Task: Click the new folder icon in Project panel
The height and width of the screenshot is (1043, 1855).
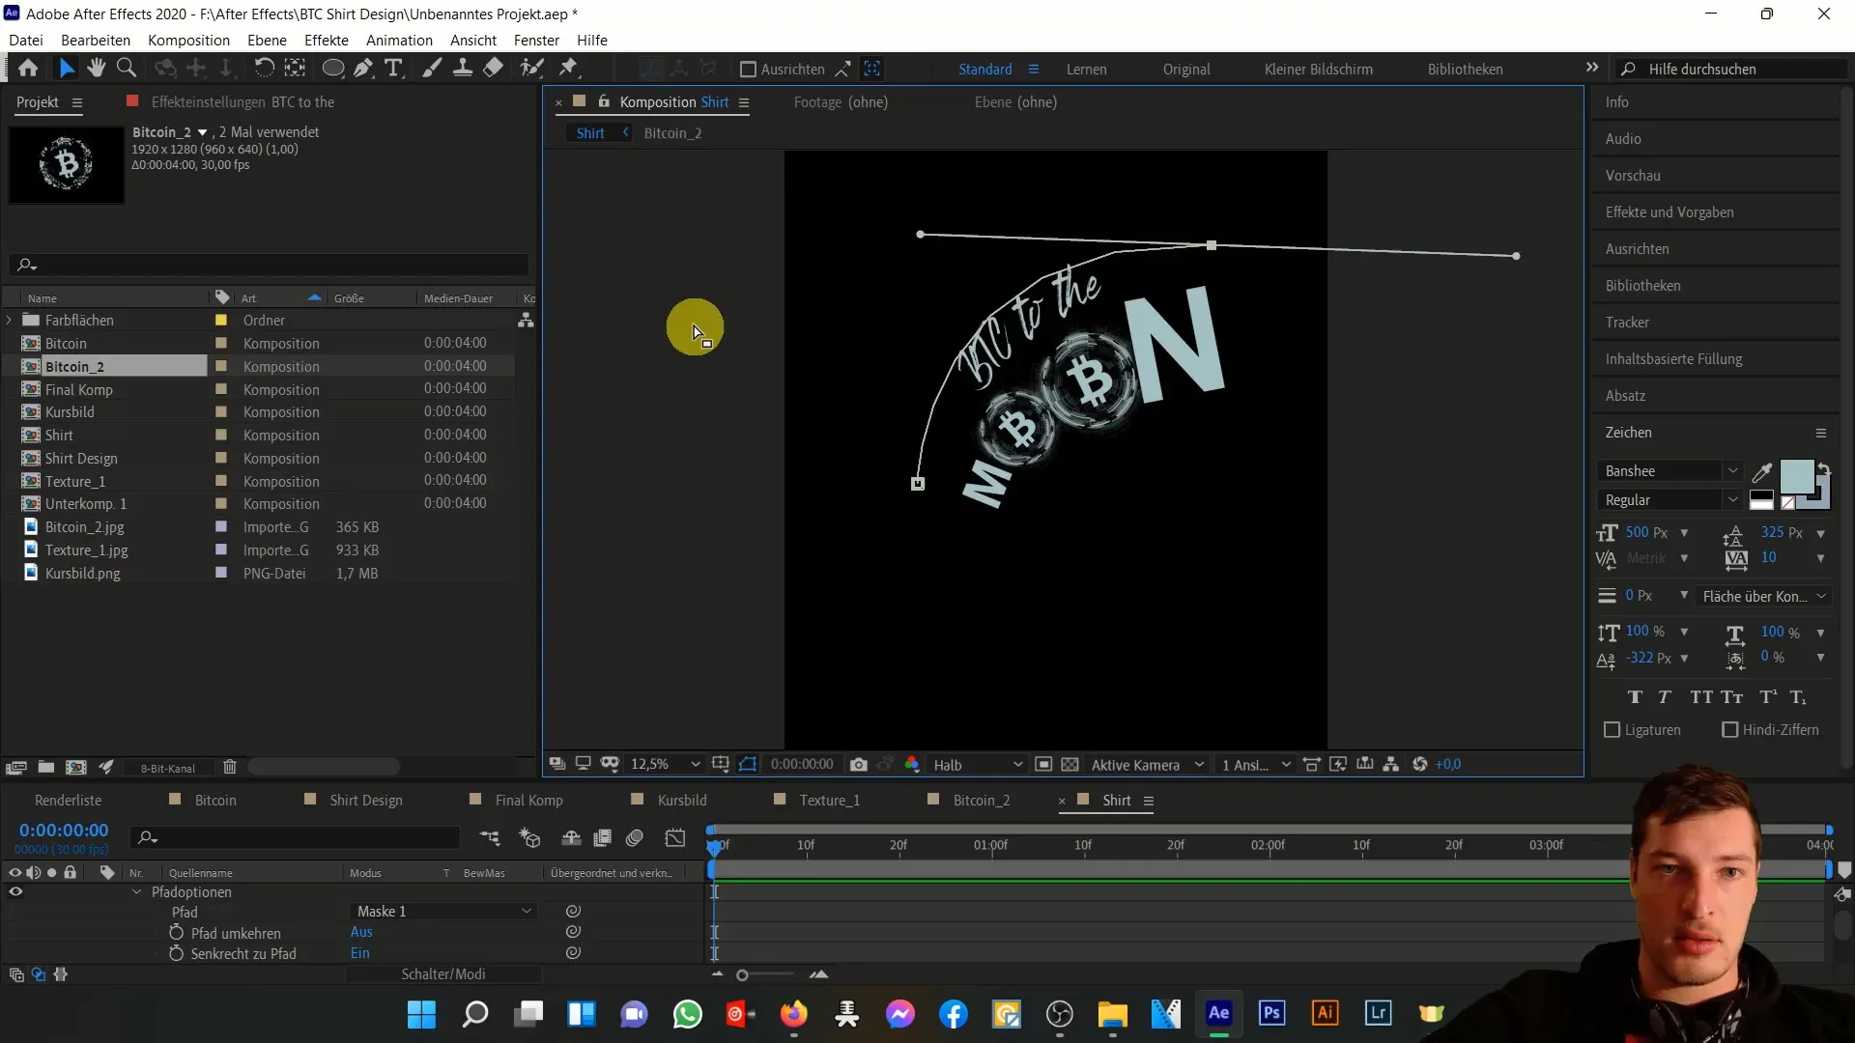Action: 45,767
